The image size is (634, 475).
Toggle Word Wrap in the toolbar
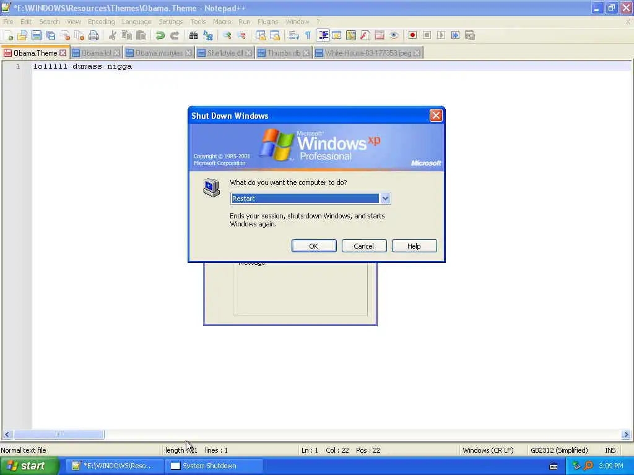(293, 35)
